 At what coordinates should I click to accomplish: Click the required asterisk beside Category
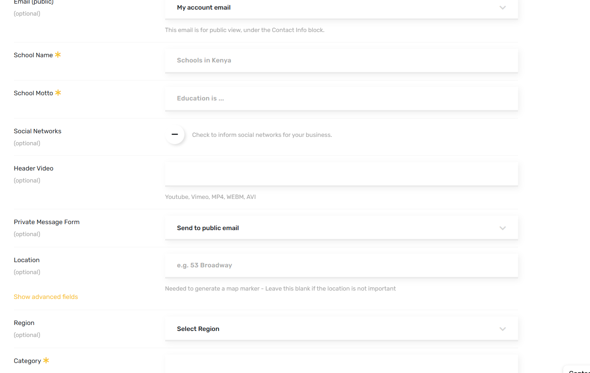(46, 360)
